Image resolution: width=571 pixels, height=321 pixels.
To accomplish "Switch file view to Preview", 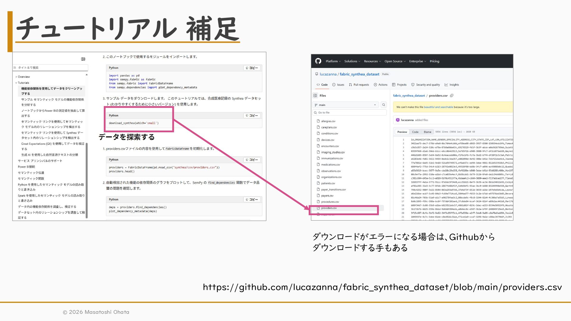I will [402, 132].
